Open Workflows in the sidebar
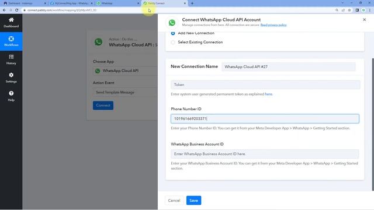374x210 pixels. (11, 41)
